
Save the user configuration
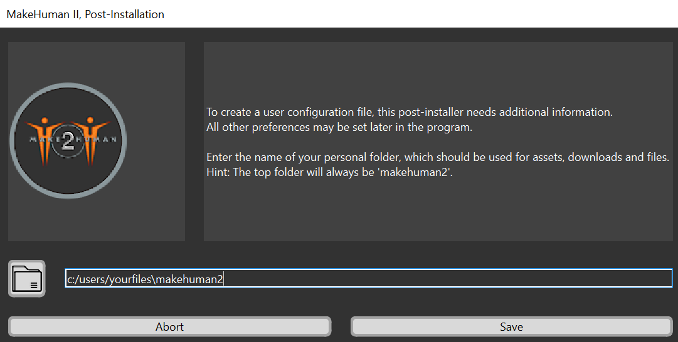(x=512, y=326)
